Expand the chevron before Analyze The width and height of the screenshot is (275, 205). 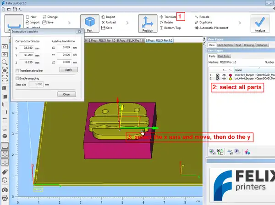240,22
